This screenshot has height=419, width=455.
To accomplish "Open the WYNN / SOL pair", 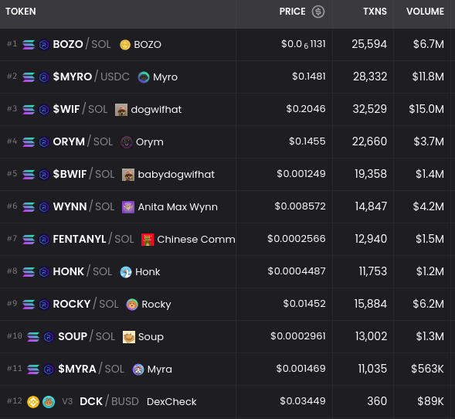I will (83, 207).
